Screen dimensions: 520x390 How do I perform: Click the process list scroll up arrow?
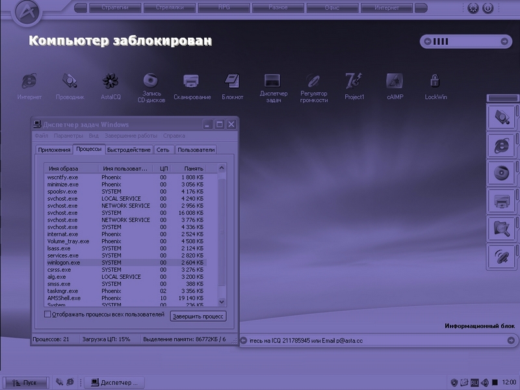[222, 168]
